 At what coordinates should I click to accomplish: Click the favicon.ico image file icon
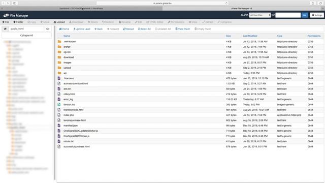(59, 104)
